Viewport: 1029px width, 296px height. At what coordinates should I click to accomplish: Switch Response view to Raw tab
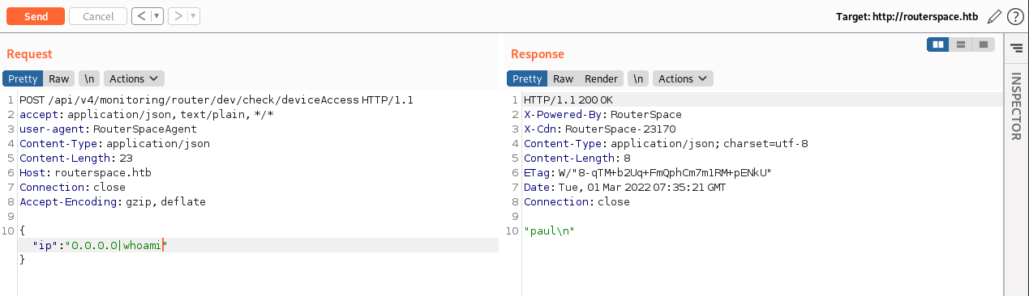pos(563,78)
